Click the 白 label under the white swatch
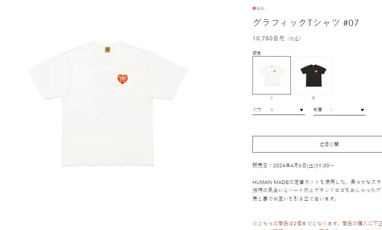The width and height of the screenshot is (382, 230). point(271,98)
